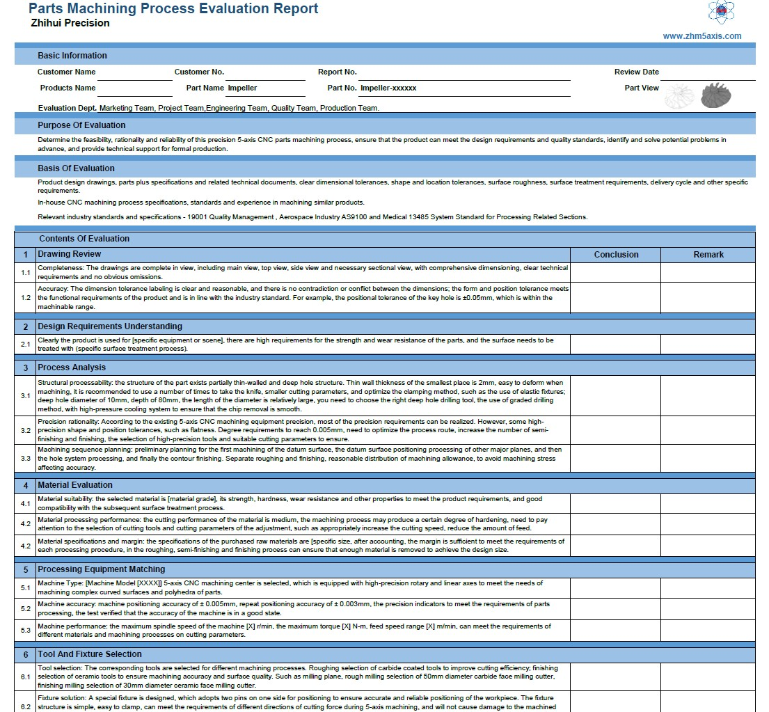Select the Part Name field showing Impeller

pos(264,89)
